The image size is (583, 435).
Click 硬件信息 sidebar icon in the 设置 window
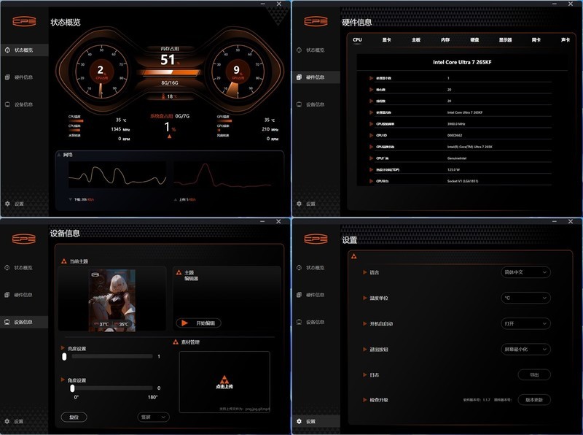coord(299,295)
